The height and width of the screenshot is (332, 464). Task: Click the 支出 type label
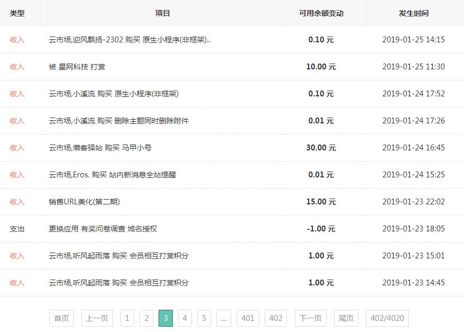coord(17,229)
